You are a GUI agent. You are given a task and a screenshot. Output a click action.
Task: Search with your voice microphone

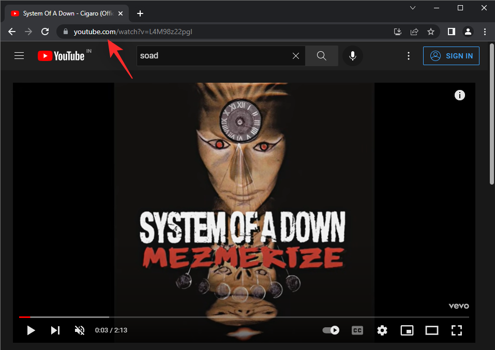click(x=353, y=56)
